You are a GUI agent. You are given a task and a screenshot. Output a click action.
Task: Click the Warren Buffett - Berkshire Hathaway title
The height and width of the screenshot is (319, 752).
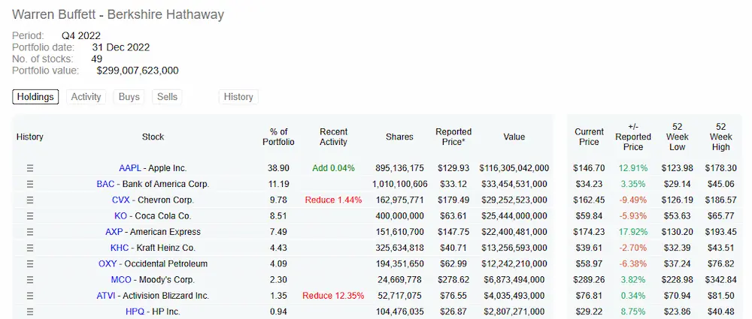point(118,14)
